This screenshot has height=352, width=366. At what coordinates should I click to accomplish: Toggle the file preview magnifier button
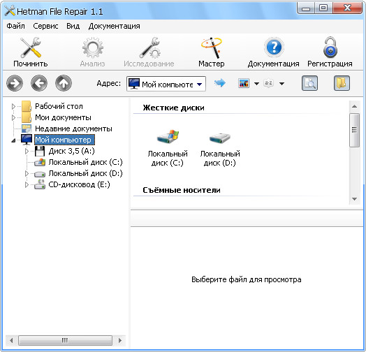tap(309, 83)
